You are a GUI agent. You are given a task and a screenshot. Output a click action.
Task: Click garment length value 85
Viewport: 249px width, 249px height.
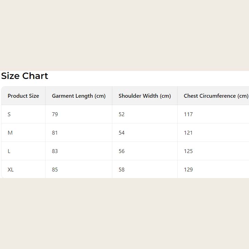(55, 170)
